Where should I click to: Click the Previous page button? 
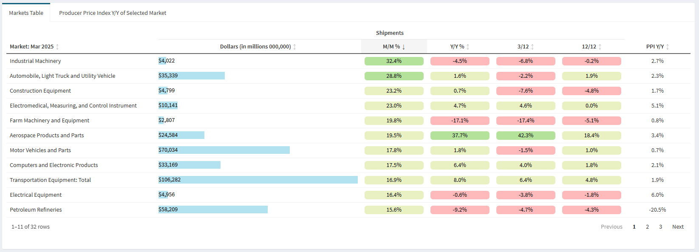point(611,227)
